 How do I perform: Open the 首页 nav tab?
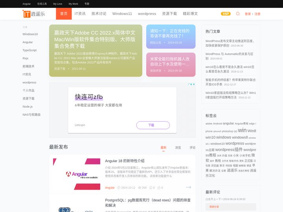pyautogui.click(x=64, y=14)
